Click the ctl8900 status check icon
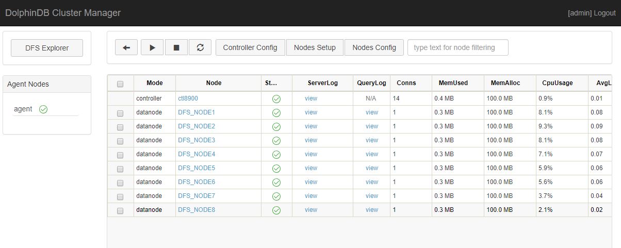Viewport: 621px width, 248px height. 276,98
